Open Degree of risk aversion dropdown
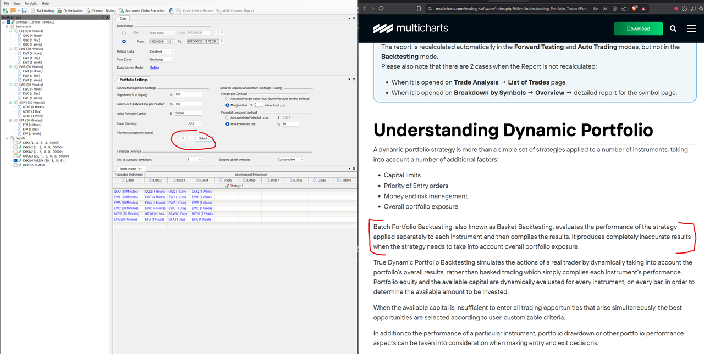This screenshot has width=704, height=354. 291,159
